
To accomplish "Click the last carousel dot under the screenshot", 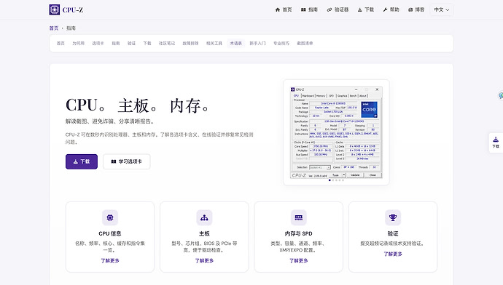I will [x=343, y=180].
